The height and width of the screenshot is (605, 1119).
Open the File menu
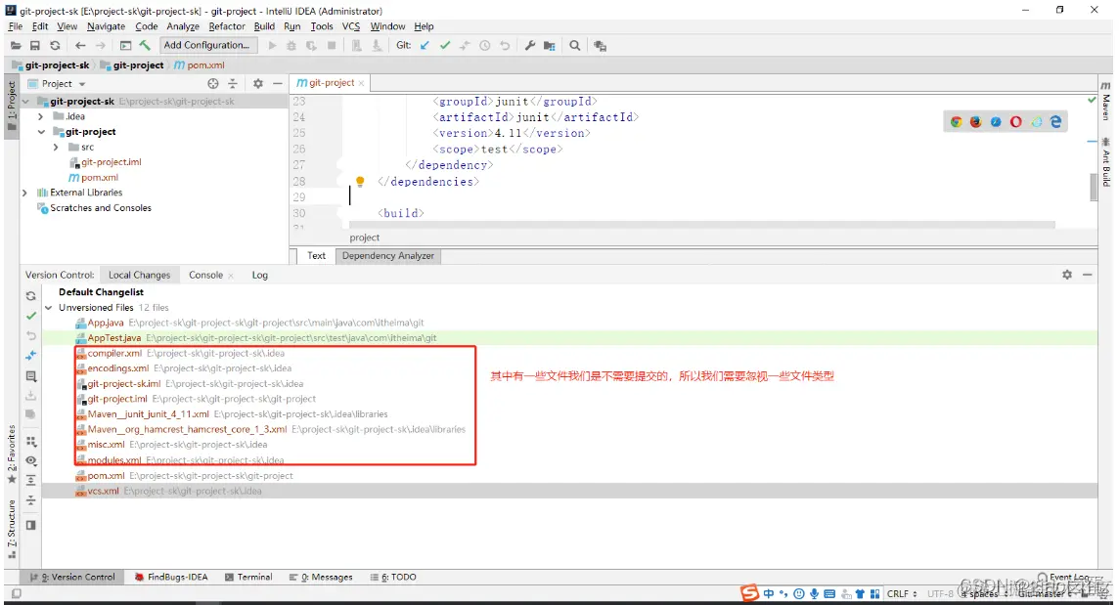15,26
